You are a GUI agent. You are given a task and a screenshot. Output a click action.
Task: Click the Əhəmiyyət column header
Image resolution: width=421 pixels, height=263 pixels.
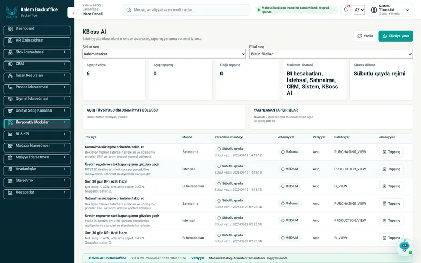pyautogui.click(x=286, y=137)
